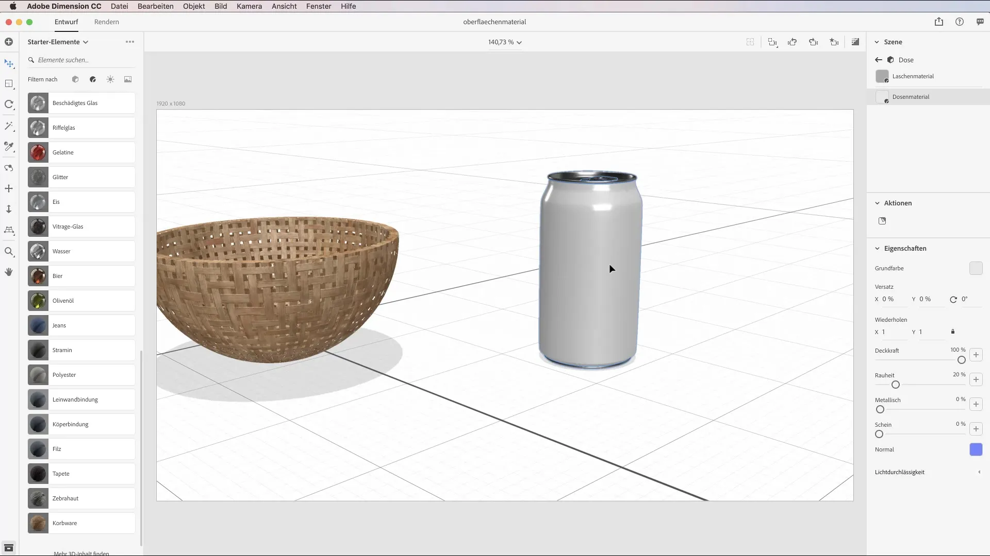Screen dimensions: 990x556
Task: Select the Laschenmaterial entry
Action: tap(928, 76)
